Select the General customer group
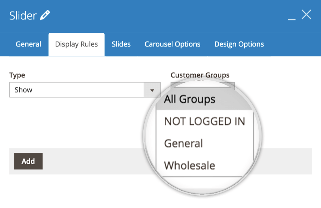 pyautogui.click(x=183, y=143)
